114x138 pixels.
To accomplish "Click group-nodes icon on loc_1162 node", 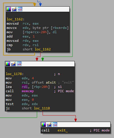I will [x=20, y=9].
